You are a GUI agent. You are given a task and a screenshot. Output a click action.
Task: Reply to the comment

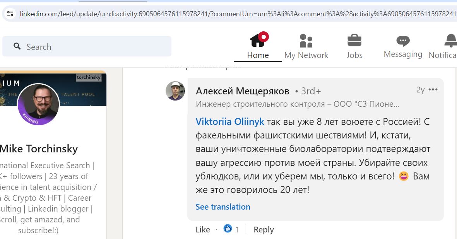pyautogui.click(x=264, y=230)
